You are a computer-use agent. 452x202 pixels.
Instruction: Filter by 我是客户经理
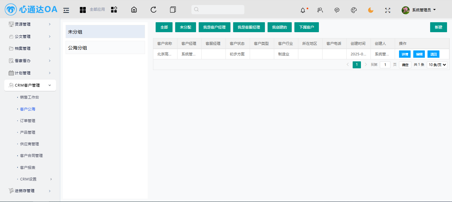point(214,27)
